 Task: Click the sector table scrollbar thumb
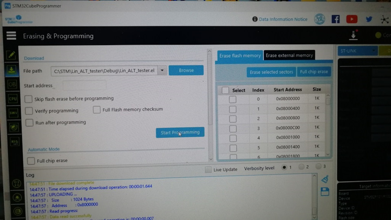(x=328, y=101)
